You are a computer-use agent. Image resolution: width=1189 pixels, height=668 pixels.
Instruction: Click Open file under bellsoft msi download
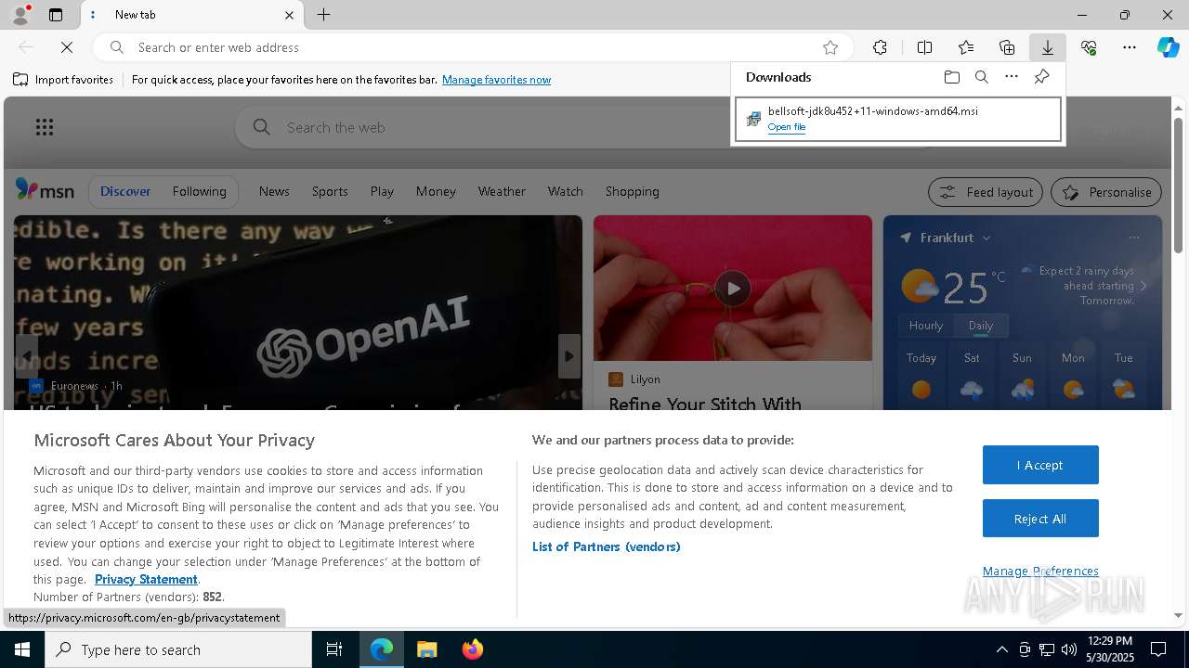pyautogui.click(x=787, y=127)
